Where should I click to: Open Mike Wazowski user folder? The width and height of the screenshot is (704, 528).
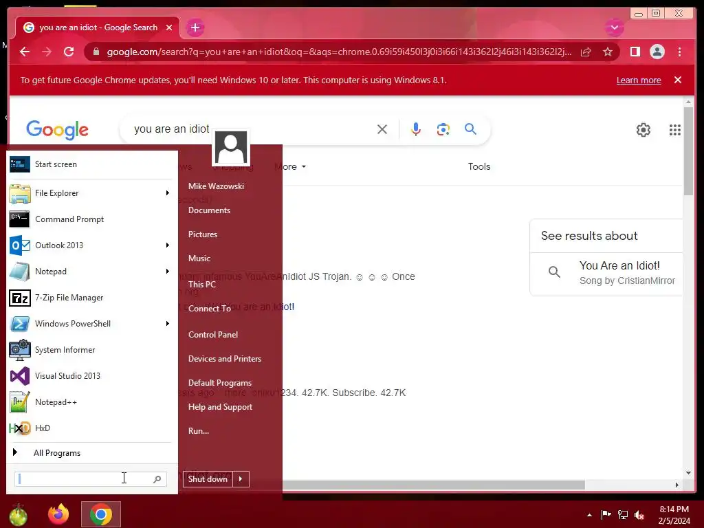click(x=216, y=186)
